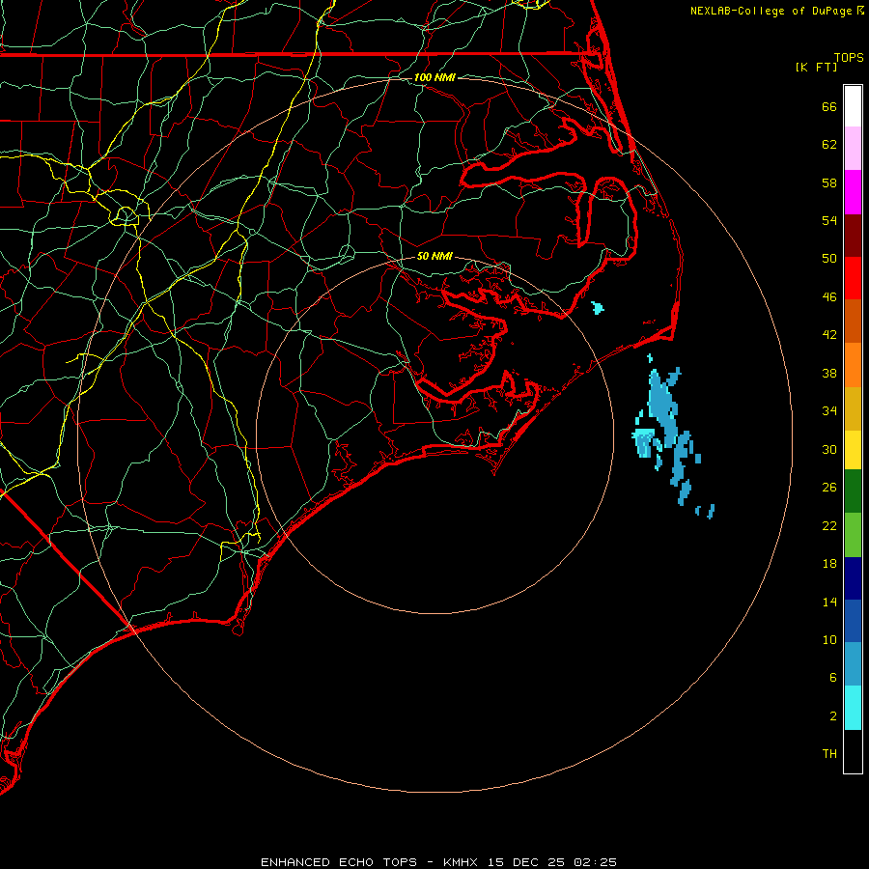Click the orange legend swatch
869x869 pixels.
point(853,365)
